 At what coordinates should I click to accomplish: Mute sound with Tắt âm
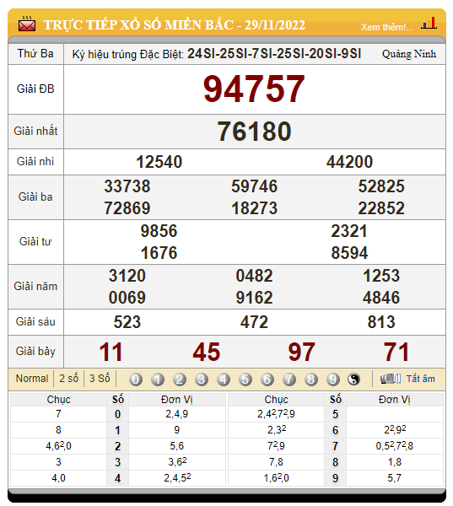coord(420,379)
